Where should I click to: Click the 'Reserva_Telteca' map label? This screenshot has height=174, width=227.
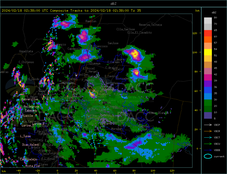click(150, 25)
